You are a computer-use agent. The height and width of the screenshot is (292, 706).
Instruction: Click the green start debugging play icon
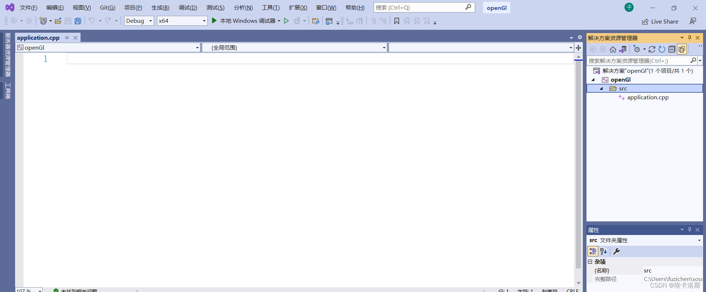pyautogui.click(x=214, y=21)
